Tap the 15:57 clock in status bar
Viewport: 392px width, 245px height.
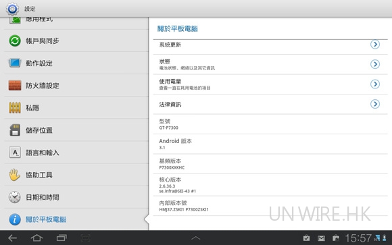pyautogui.click(x=358, y=238)
